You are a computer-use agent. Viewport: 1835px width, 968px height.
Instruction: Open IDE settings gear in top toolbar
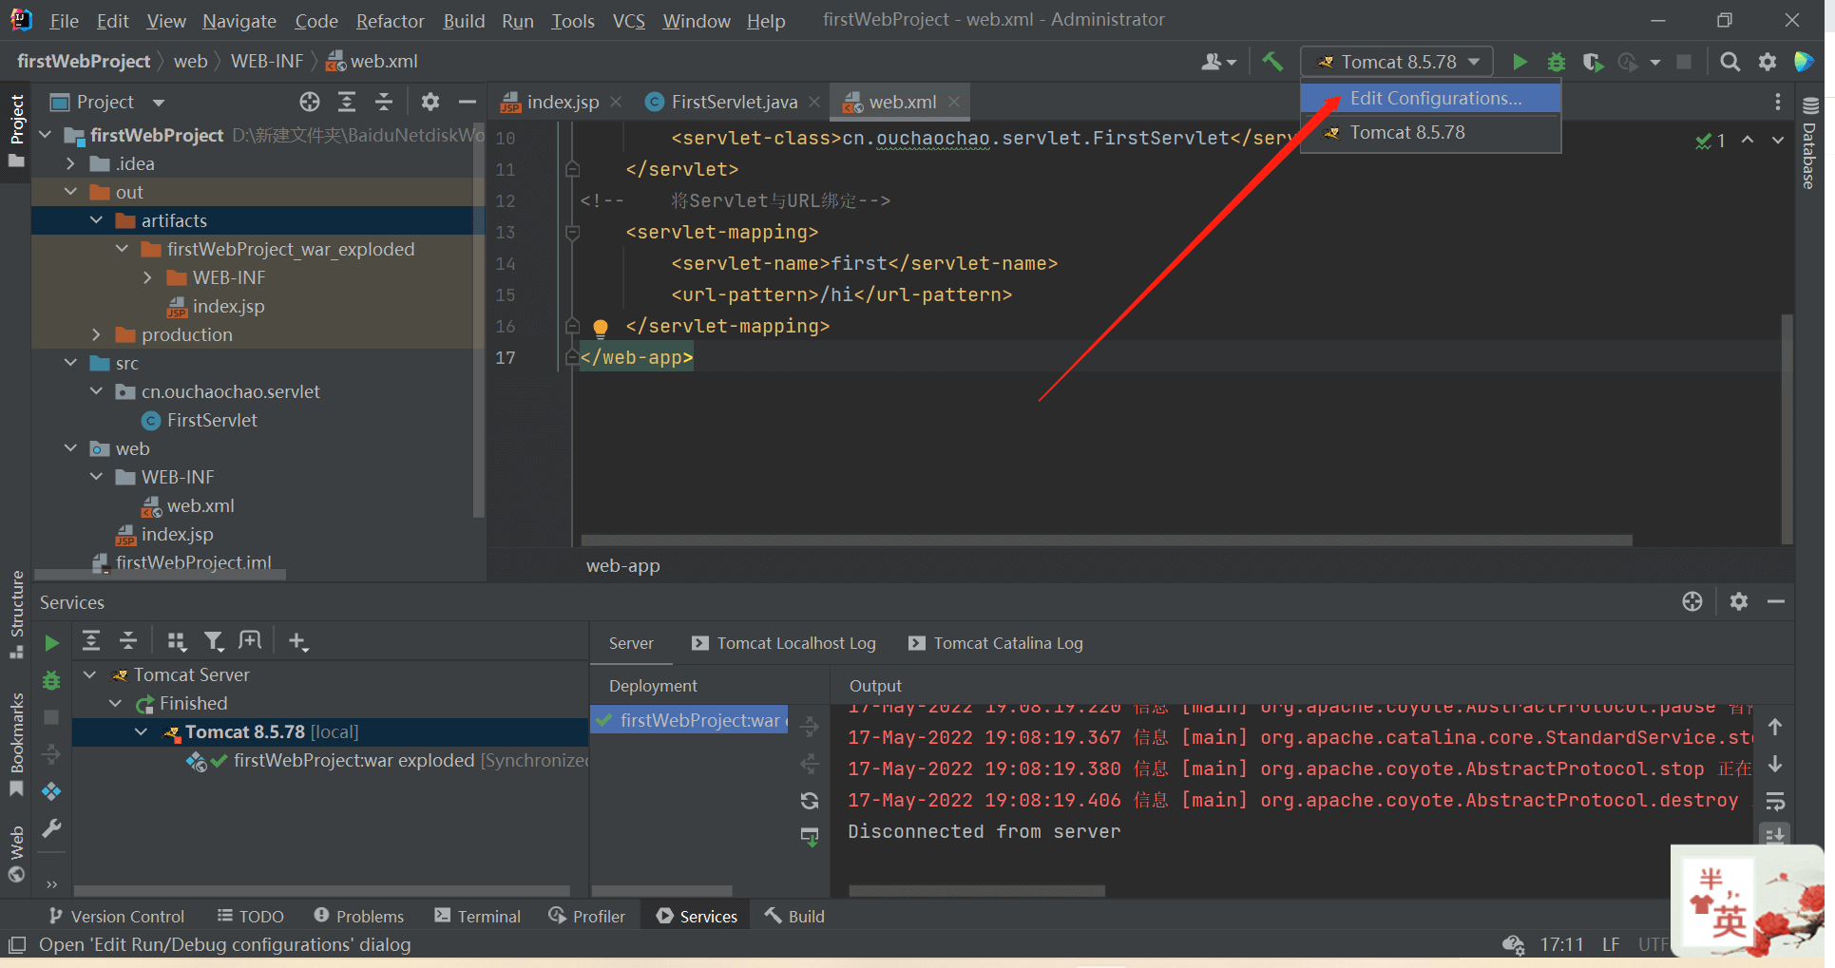pyautogui.click(x=1768, y=62)
